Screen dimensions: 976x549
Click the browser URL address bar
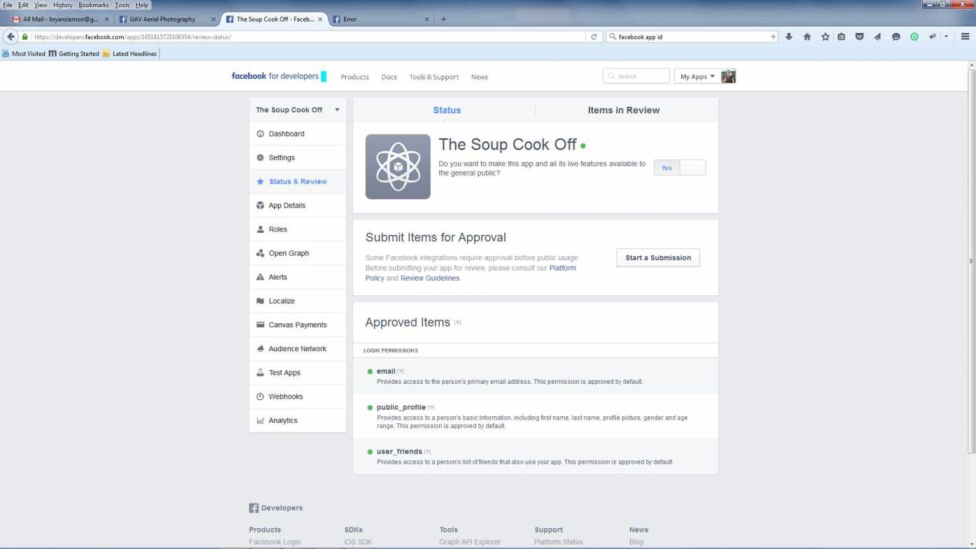pyautogui.click(x=309, y=37)
